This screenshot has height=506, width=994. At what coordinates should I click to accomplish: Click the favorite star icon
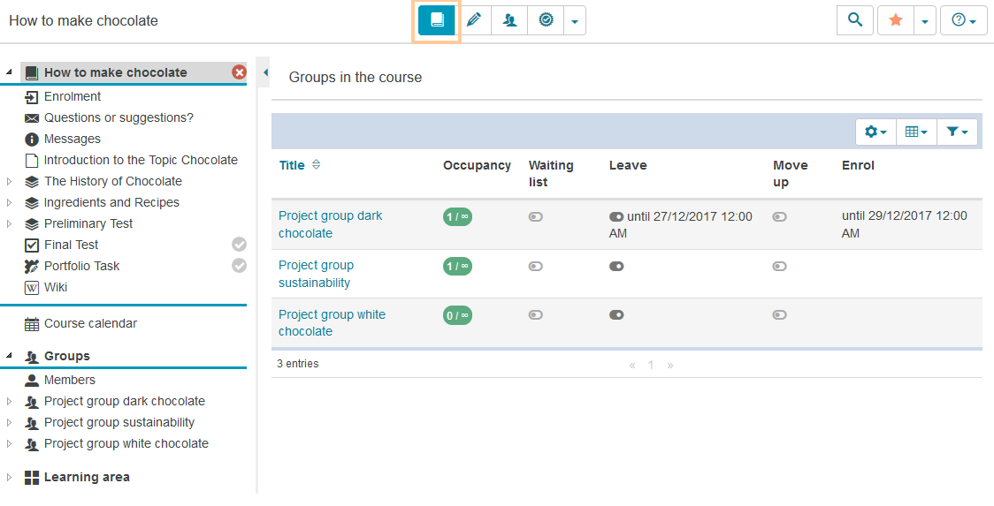pyautogui.click(x=895, y=20)
